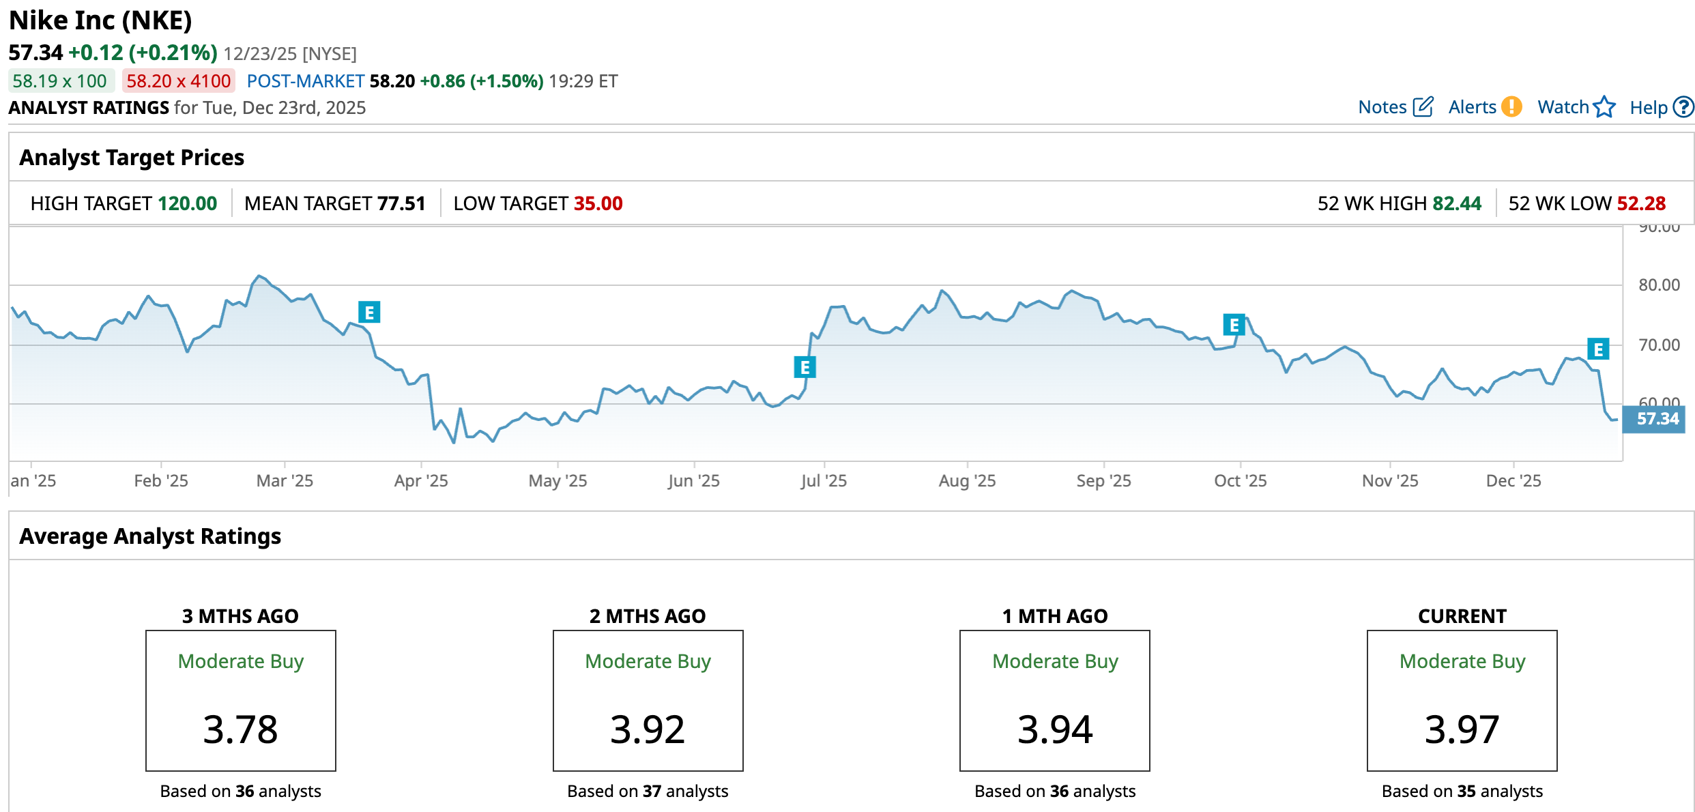
Task: Click the earnings E marker near October
Action: pos(1234,325)
